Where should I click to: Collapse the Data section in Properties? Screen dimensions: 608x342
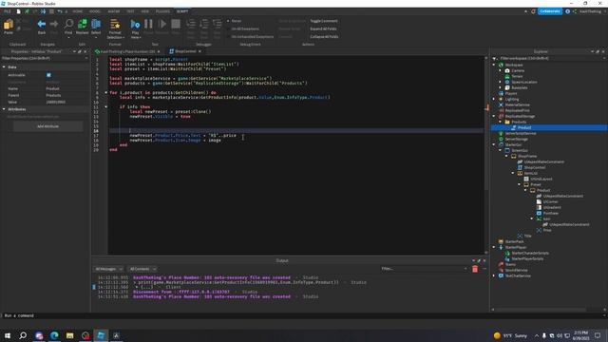(x=4, y=67)
